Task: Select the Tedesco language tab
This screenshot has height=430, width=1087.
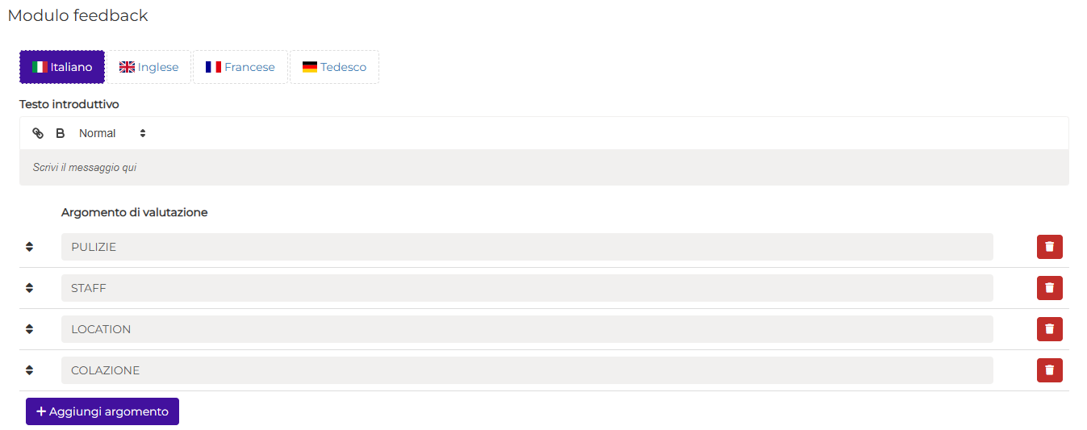Action: click(334, 67)
